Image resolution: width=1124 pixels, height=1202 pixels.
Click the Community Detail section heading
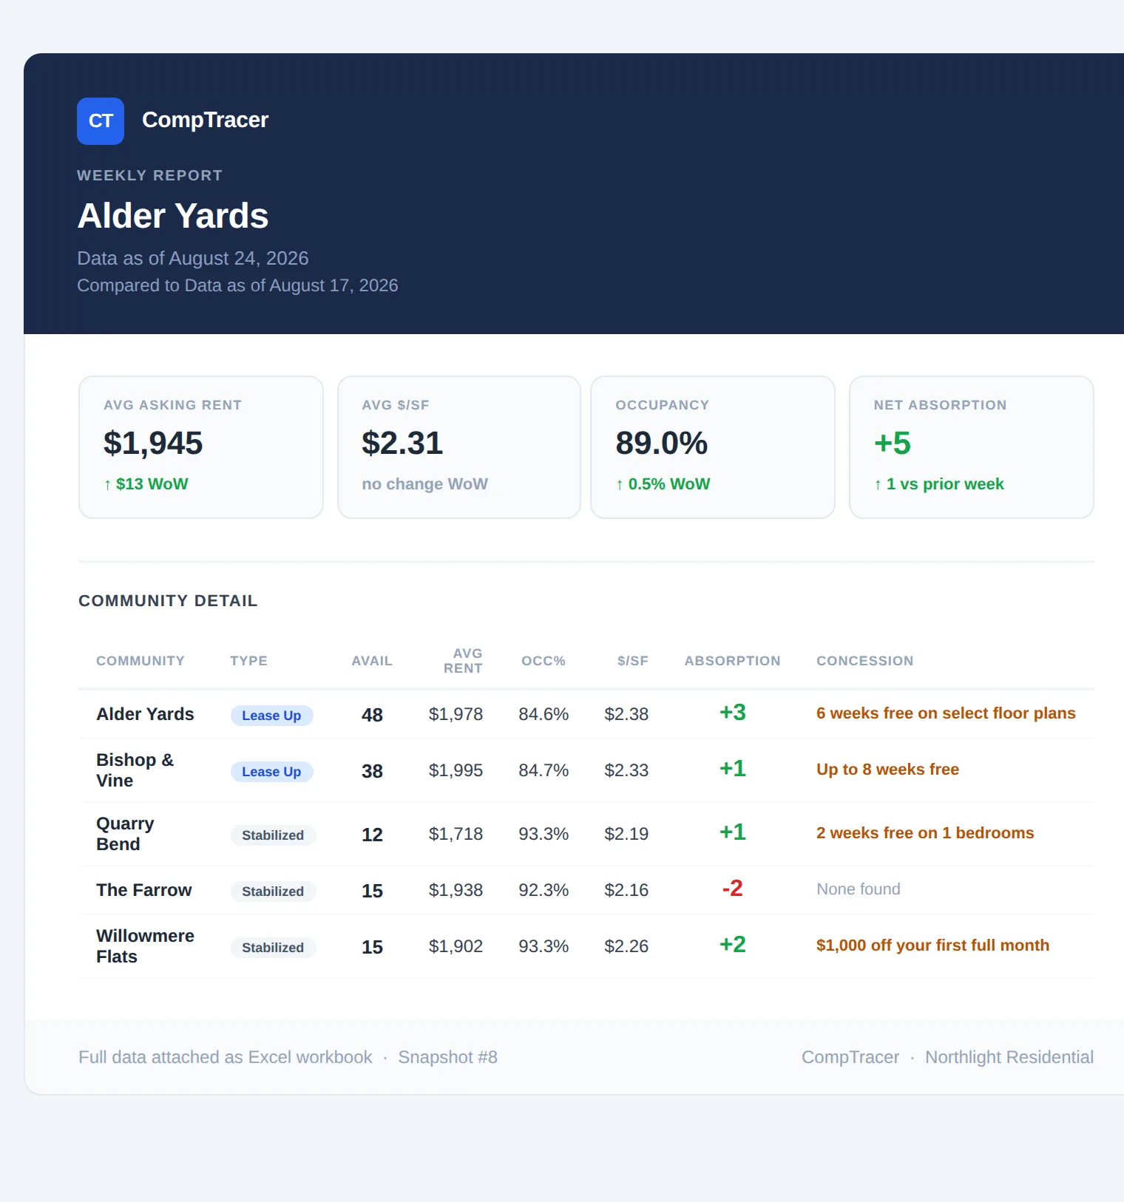tap(168, 601)
